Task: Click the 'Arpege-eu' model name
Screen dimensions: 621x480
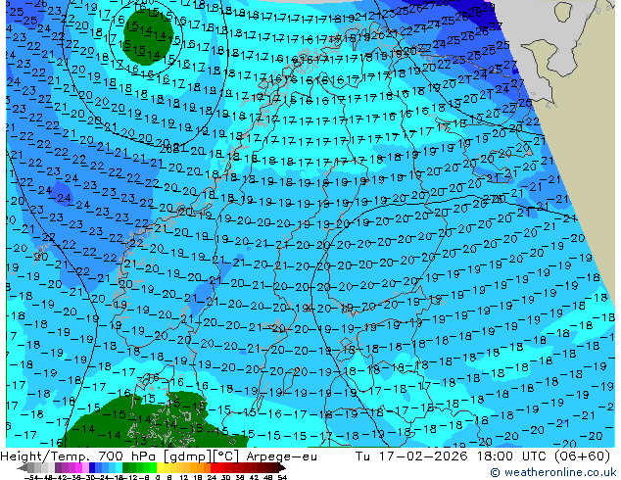Action: click(x=281, y=456)
